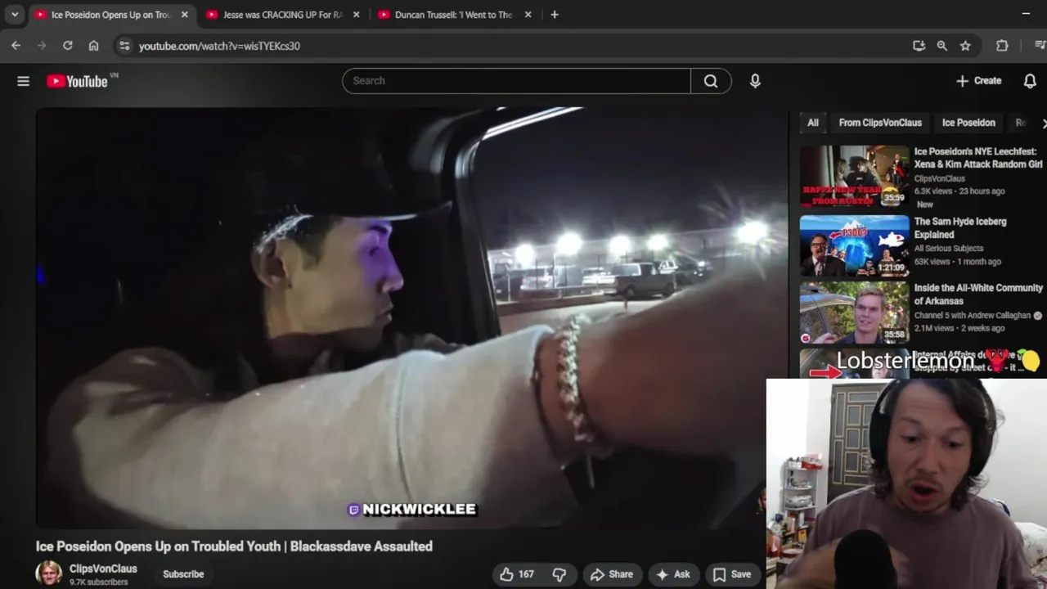The height and width of the screenshot is (589, 1047).
Task: Open Channel 5 with Andrew Callaghan channel
Action: coord(973,315)
